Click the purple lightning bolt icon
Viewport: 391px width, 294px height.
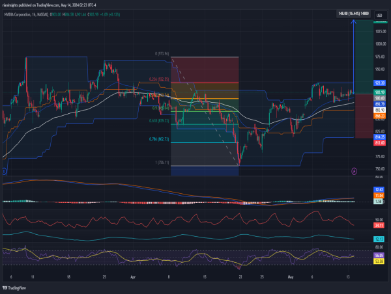(354, 171)
